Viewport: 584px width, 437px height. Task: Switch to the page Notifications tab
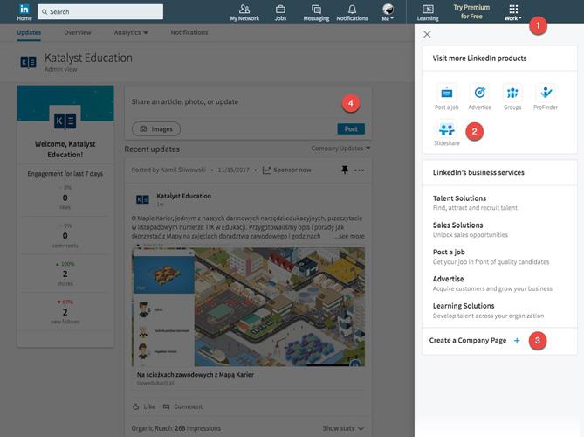click(x=189, y=32)
